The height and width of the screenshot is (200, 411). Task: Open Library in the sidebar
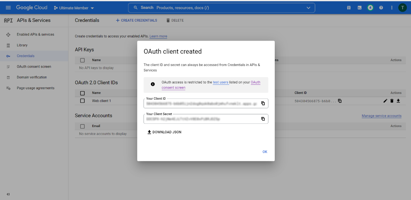click(22, 45)
